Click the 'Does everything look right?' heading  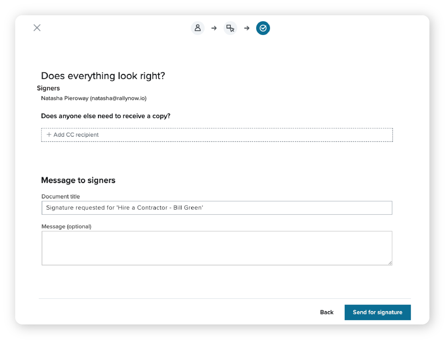point(103,76)
